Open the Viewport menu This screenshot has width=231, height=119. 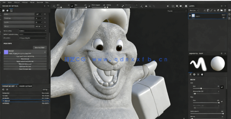[25, 2]
